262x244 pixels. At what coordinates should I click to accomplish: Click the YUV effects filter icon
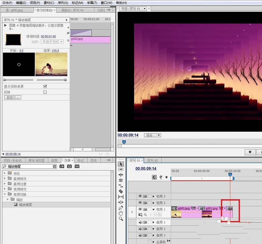click(x=77, y=166)
